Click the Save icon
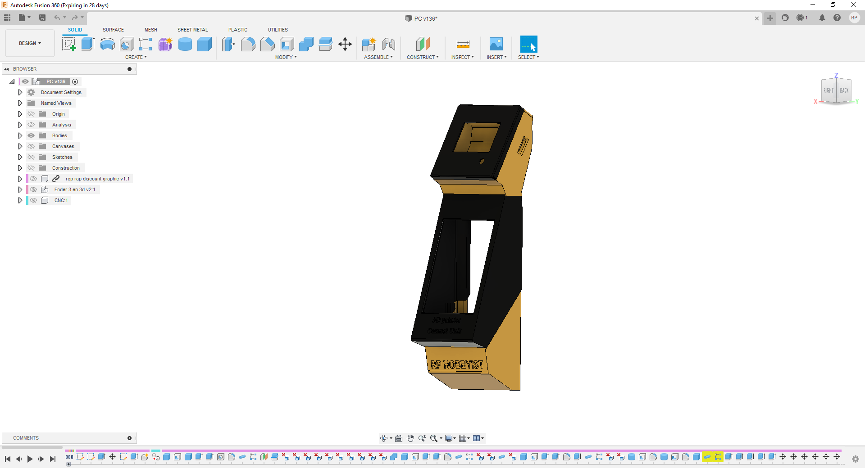 tap(42, 18)
